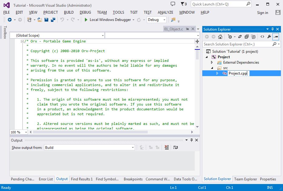Collapse the Project node in Solution Explorer

[207, 57]
